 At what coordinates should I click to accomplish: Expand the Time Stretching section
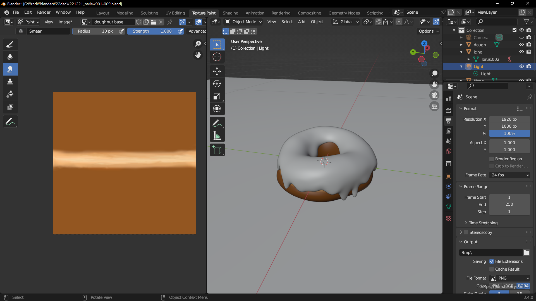pyautogui.click(x=483, y=223)
